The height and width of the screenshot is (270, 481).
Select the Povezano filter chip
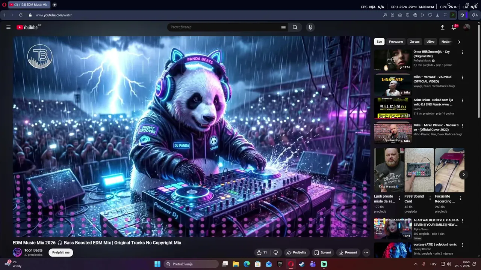(x=396, y=42)
